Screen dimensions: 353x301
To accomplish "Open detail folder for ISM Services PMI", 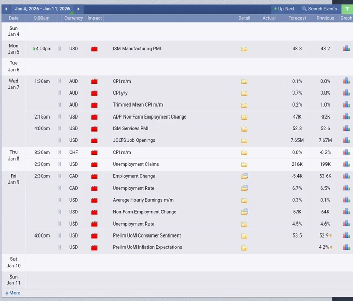I will (244, 129).
